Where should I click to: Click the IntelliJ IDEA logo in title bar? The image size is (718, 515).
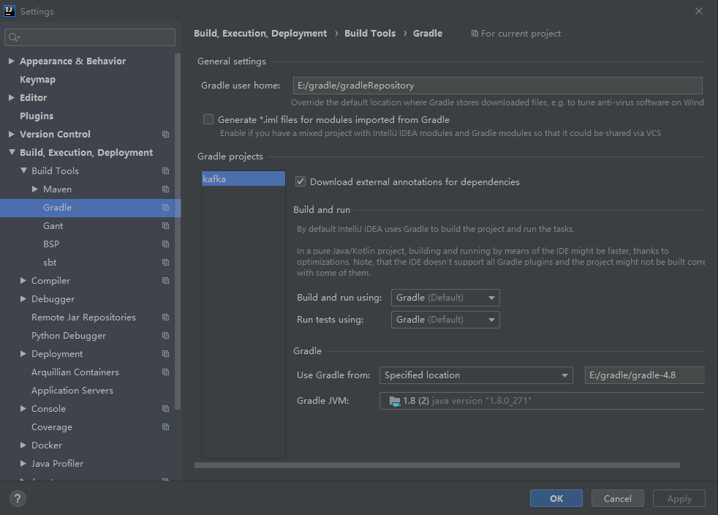point(10,11)
